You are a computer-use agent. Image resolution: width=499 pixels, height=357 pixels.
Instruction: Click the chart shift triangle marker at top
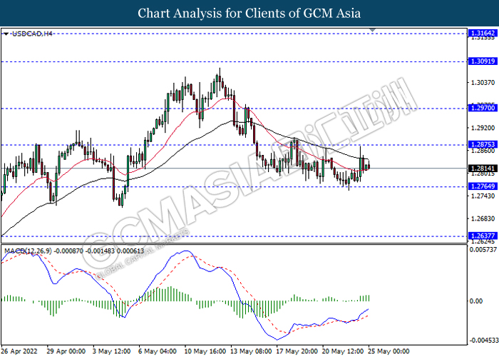point(372,30)
